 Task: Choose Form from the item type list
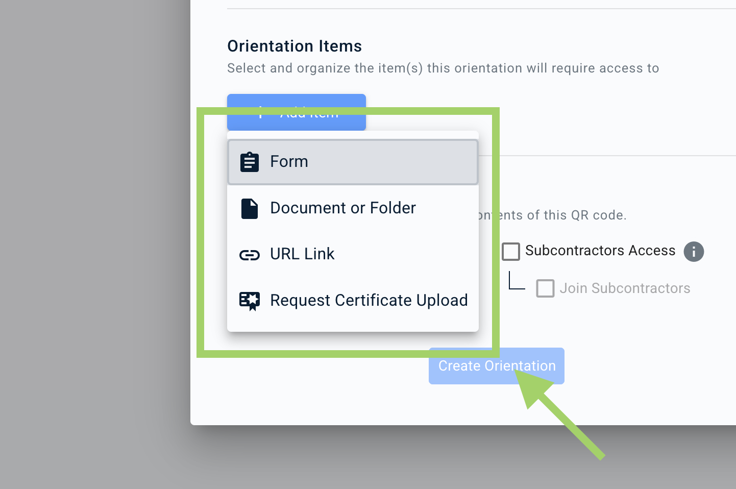point(352,162)
